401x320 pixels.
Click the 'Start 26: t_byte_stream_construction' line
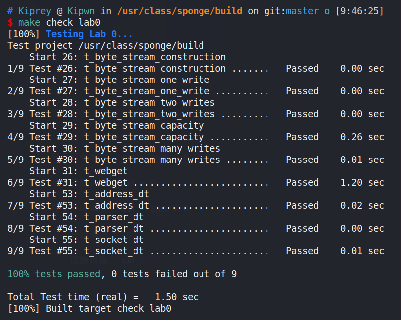[x=127, y=57]
